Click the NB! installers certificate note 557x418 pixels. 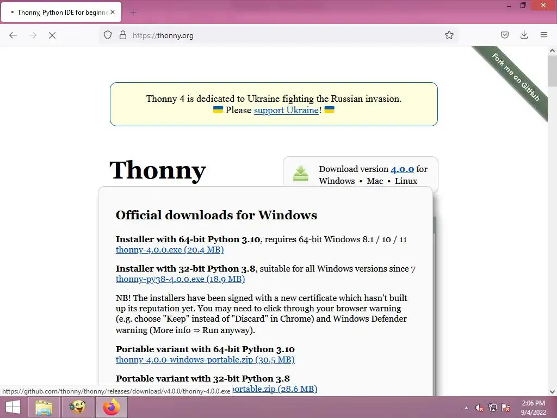click(x=262, y=314)
